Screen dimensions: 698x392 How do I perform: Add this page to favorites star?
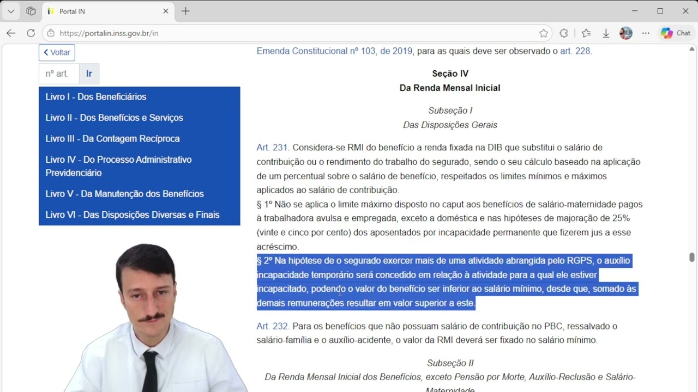pos(544,33)
